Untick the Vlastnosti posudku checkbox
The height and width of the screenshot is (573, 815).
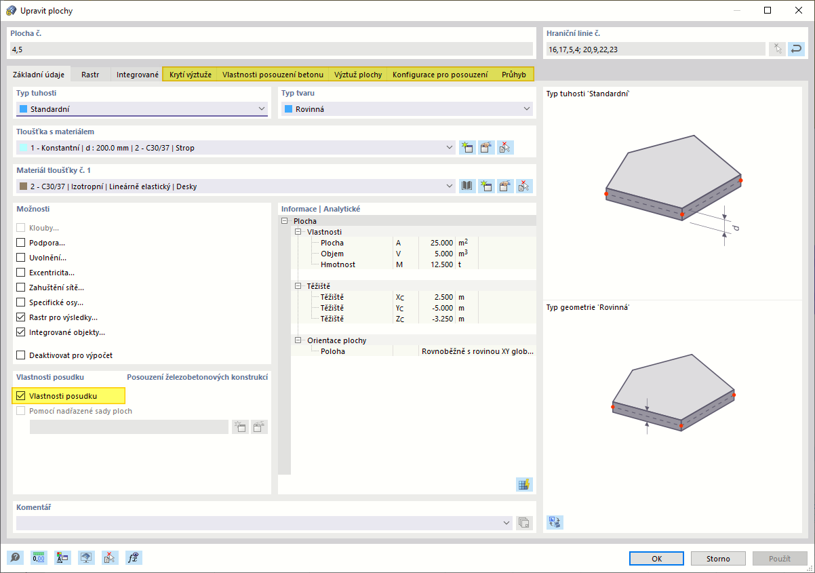(x=21, y=395)
